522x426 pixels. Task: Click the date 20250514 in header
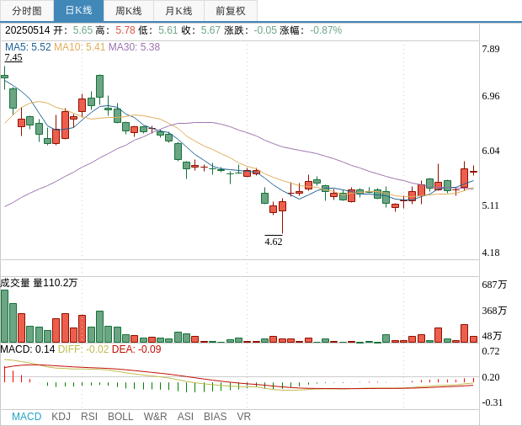(x=27, y=30)
